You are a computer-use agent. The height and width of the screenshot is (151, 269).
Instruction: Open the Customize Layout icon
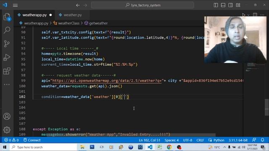coord(238,5)
